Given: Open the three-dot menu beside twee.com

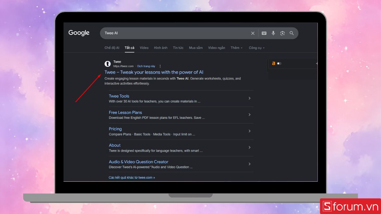Looking at the screenshot, I should point(160,66).
